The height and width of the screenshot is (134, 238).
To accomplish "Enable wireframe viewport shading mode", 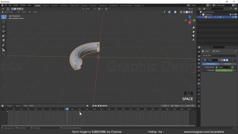I will [184, 12].
